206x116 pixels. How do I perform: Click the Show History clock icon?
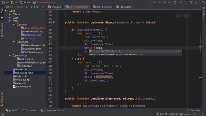191,2
